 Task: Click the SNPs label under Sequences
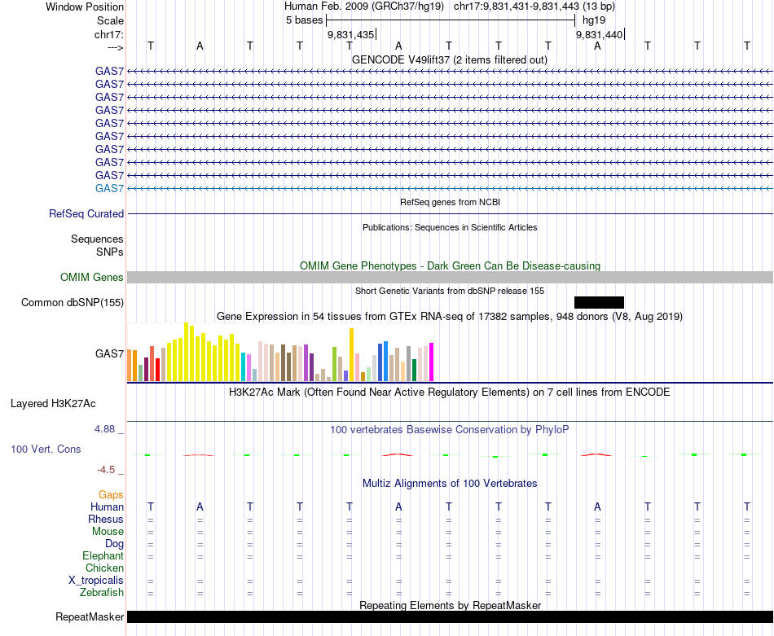point(110,252)
